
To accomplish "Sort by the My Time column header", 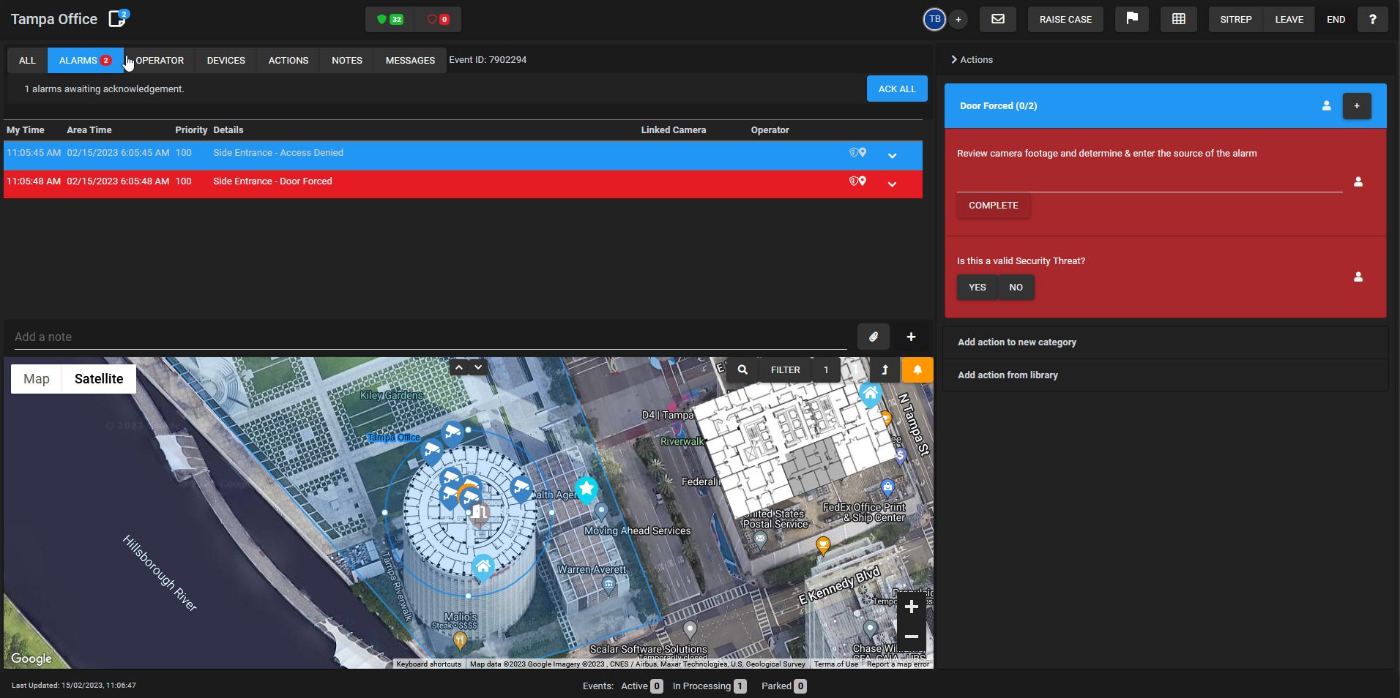I will (26, 130).
